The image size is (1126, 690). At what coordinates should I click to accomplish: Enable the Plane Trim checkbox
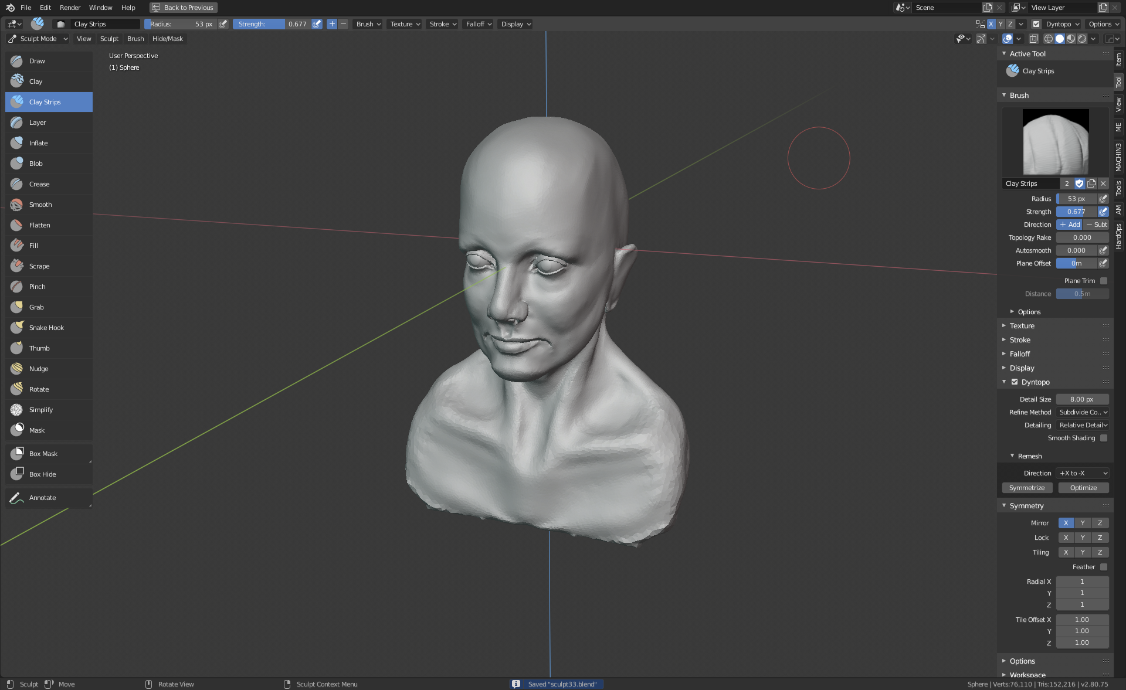pyautogui.click(x=1104, y=281)
